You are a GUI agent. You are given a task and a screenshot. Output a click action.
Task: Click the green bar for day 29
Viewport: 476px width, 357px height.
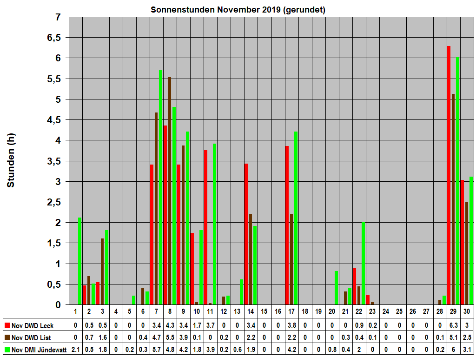[458, 181]
